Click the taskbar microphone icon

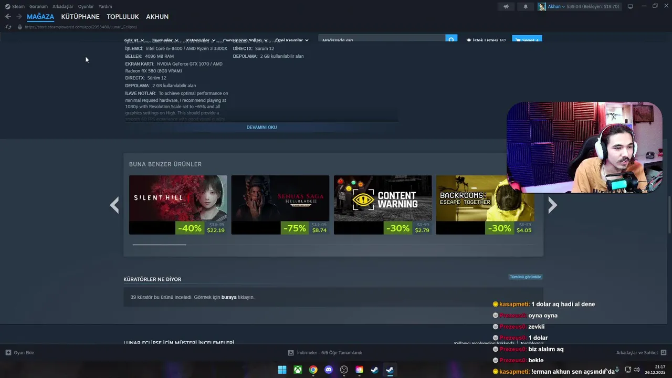pos(617,370)
